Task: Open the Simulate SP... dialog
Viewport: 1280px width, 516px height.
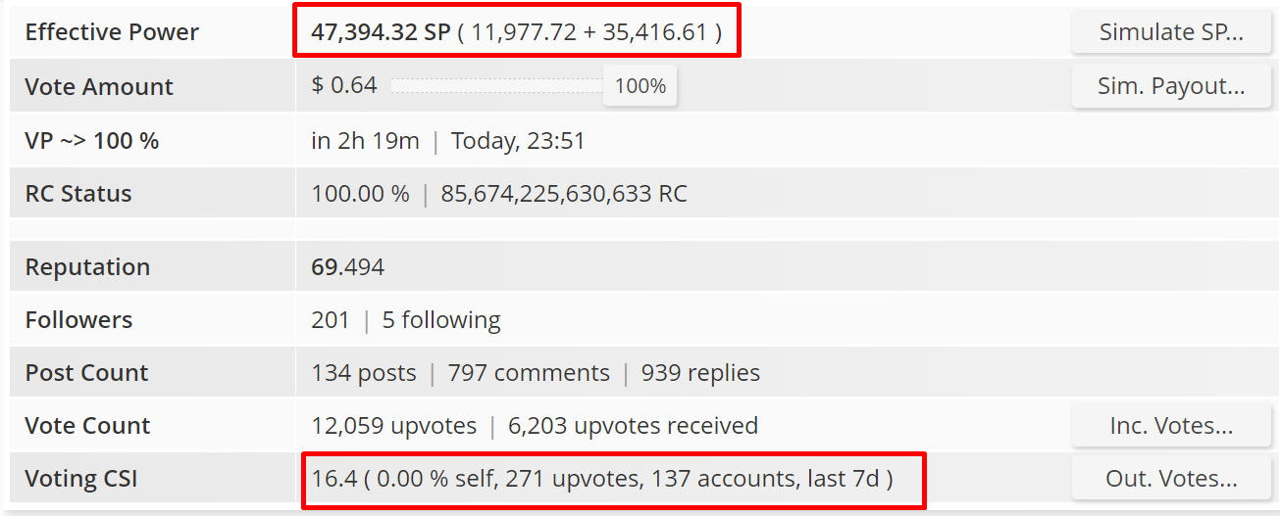Action: pyautogui.click(x=1171, y=32)
